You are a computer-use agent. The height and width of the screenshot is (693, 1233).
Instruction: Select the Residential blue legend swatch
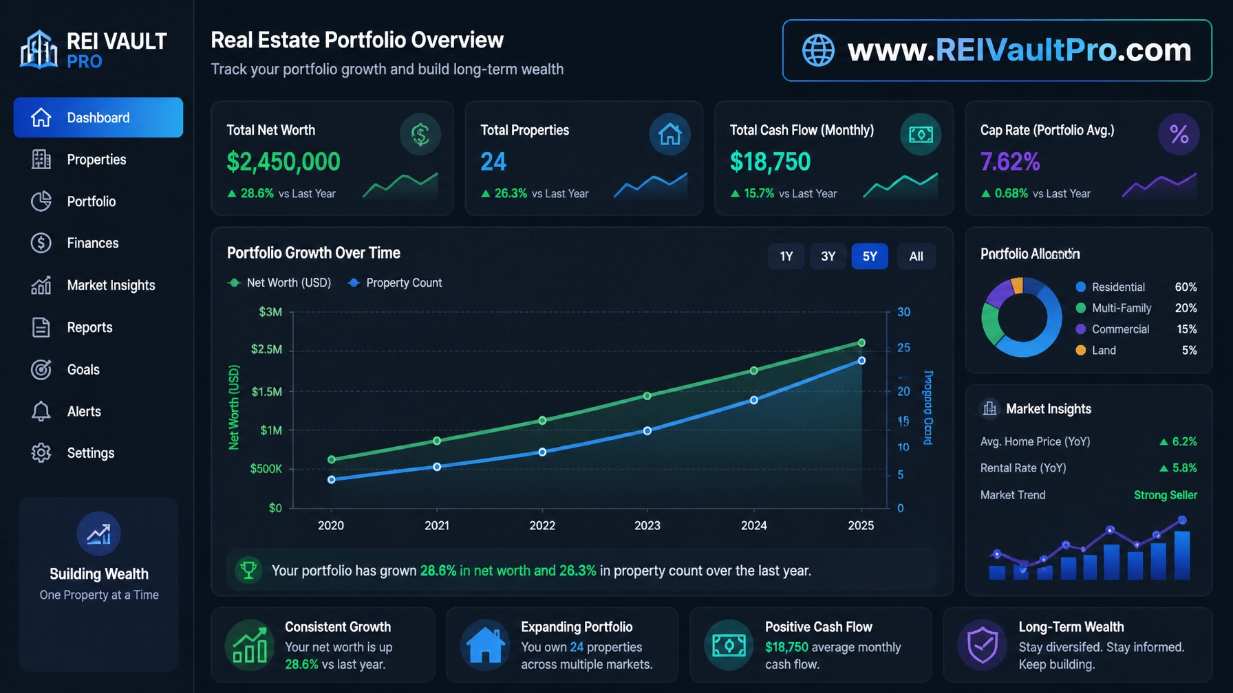(x=1081, y=287)
